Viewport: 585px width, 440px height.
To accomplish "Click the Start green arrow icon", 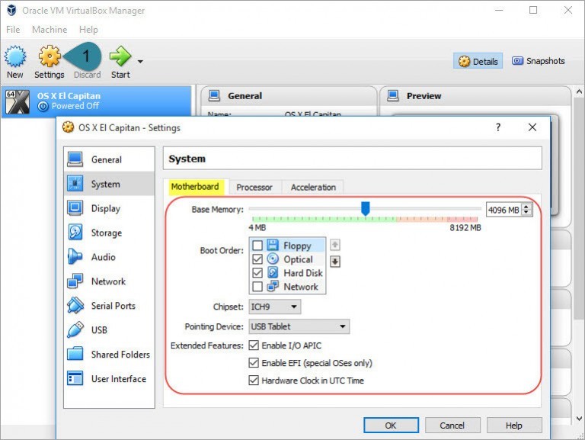I will click(120, 56).
